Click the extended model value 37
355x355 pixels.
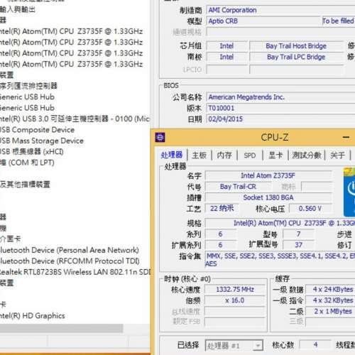click(x=299, y=245)
